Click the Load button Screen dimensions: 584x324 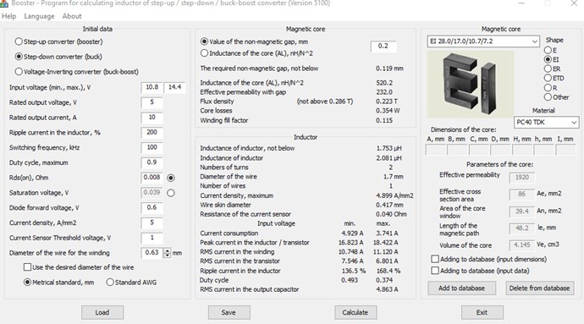[102, 312]
